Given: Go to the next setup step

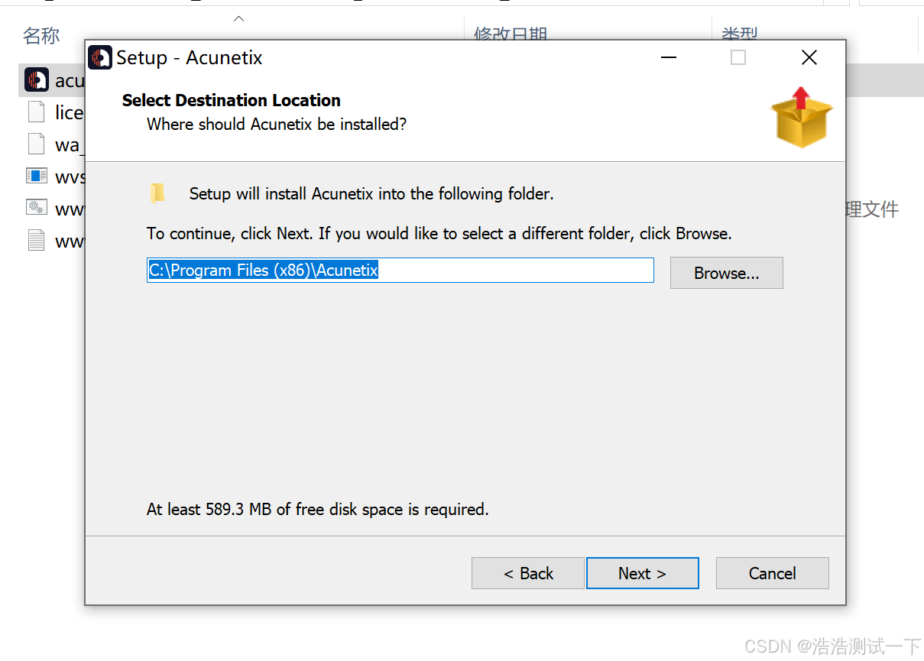Looking at the screenshot, I should point(643,573).
